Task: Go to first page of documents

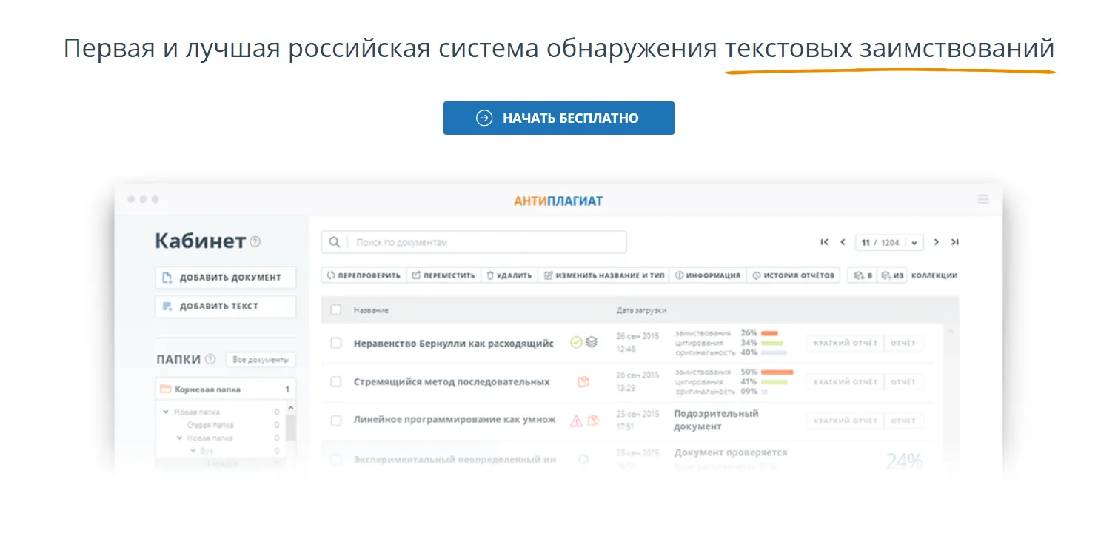Action: (x=825, y=242)
